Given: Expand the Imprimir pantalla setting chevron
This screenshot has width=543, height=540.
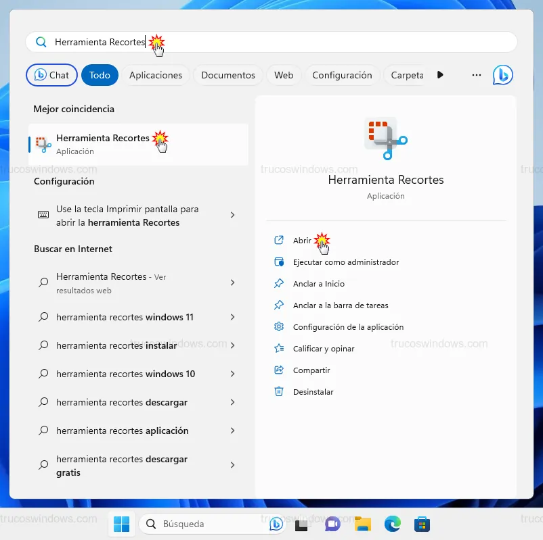Looking at the screenshot, I should [x=232, y=215].
